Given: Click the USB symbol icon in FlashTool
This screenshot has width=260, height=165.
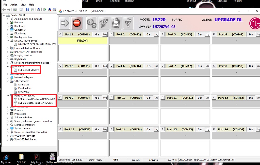Looking at the screenshot, I should (128, 23).
